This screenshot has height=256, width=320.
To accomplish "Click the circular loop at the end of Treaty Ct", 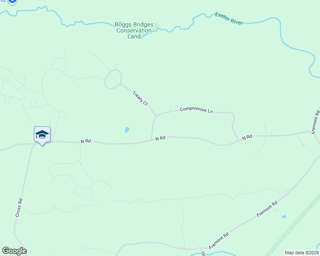I will pyautogui.click(x=113, y=79).
